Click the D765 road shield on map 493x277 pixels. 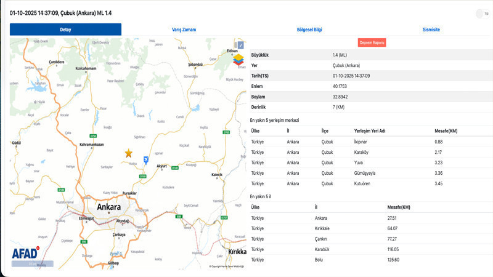click(x=226, y=132)
